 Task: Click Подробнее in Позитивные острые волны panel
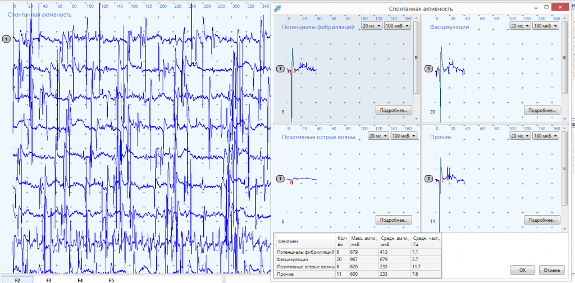(x=394, y=220)
